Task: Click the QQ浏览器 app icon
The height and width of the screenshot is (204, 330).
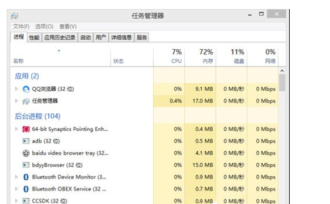Action: click(26, 89)
